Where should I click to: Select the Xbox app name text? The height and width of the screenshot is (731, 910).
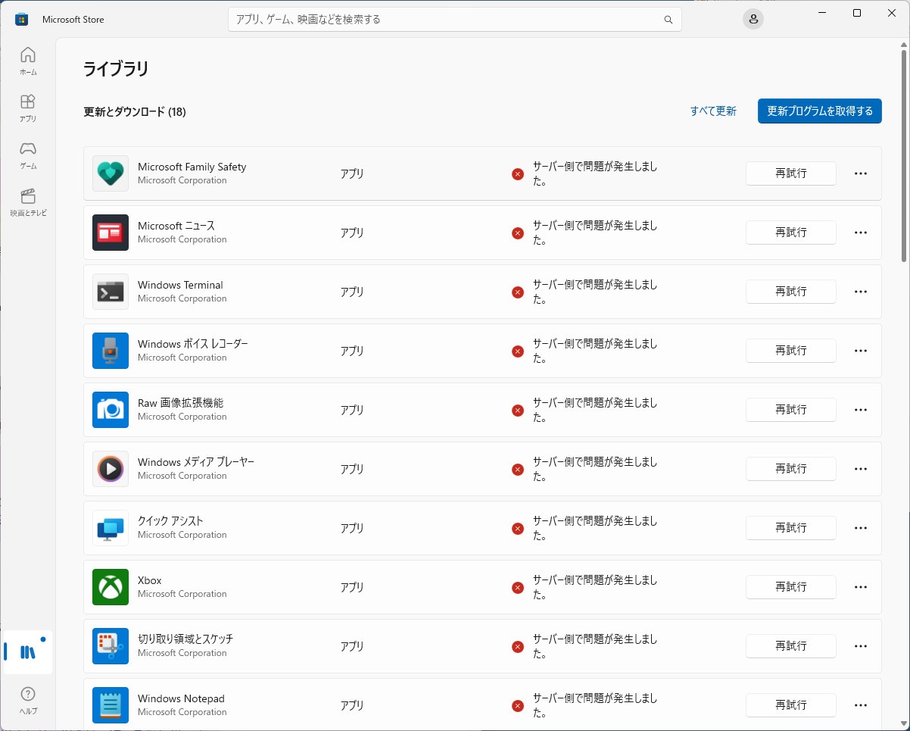coord(150,580)
